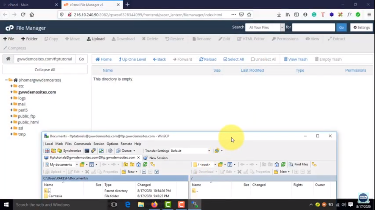Open Firefox downloads arrow icon
Viewport: 375px width, 210px height.
click(x=279, y=15)
